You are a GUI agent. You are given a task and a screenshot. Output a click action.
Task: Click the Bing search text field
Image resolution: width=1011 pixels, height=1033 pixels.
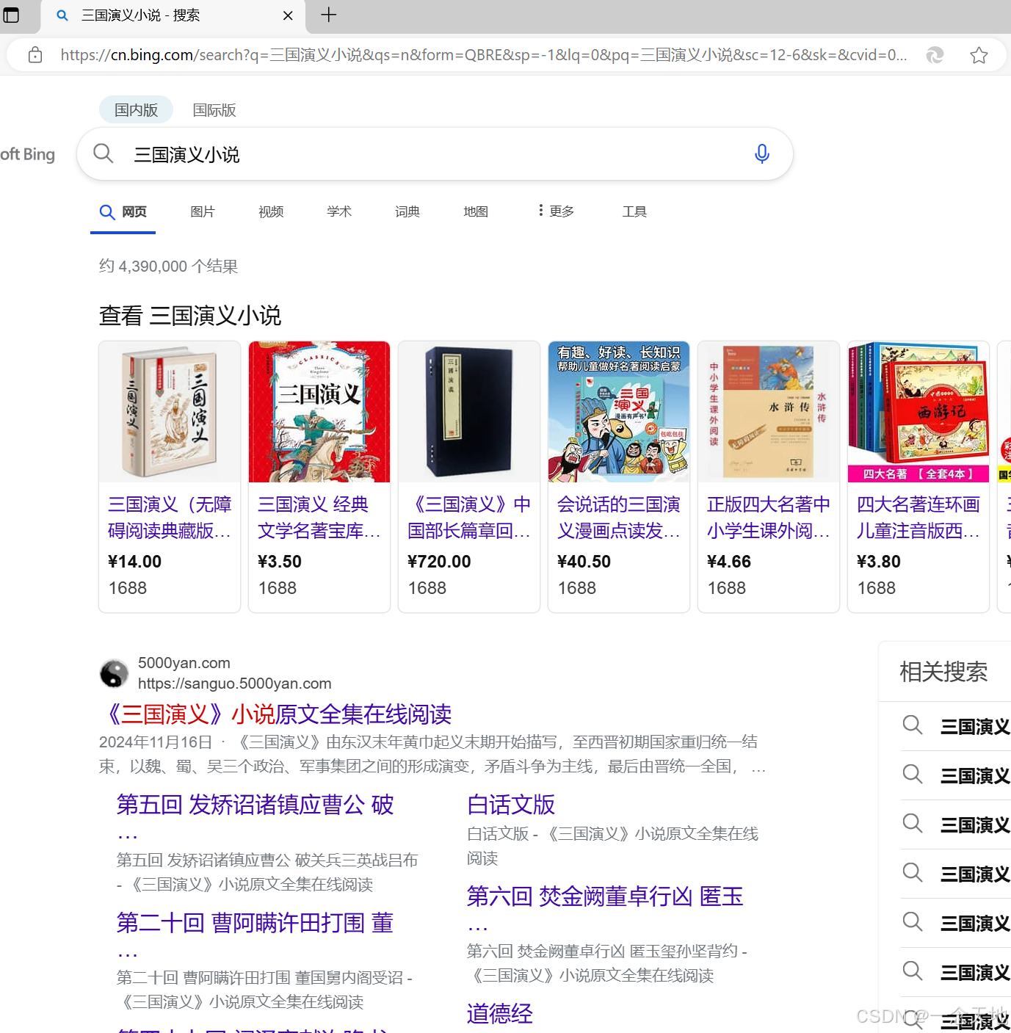coord(433,154)
